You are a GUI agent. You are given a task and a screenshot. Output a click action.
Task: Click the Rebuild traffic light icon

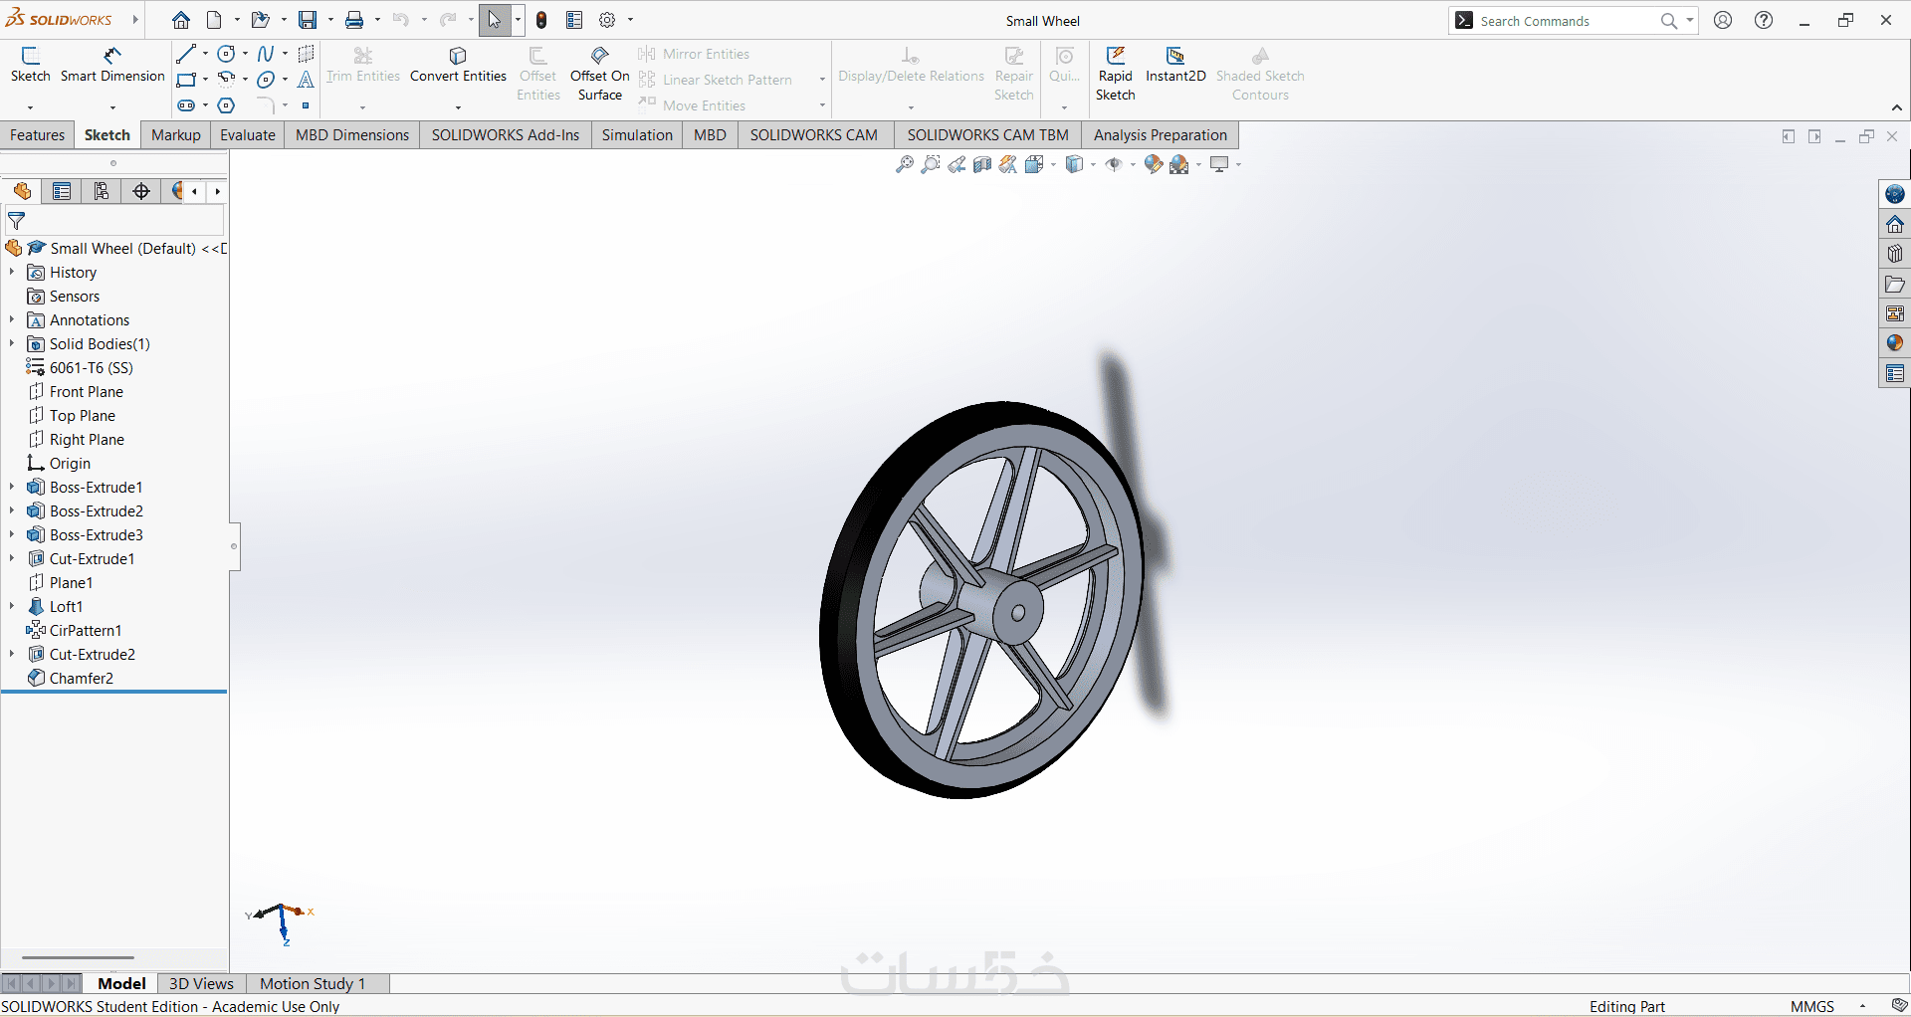tap(541, 20)
